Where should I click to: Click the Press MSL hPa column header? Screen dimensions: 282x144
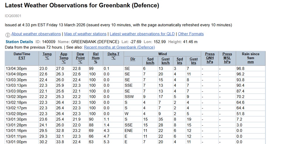click(x=227, y=58)
